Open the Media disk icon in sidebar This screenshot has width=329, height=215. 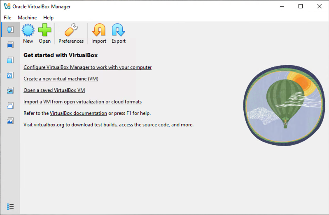(10, 75)
